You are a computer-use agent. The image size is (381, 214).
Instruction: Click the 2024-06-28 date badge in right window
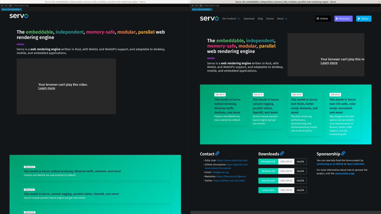point(297,94)
